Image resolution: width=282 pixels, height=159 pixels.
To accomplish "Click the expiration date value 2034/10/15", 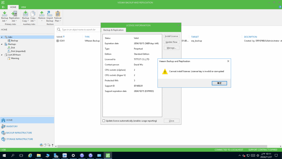I will [x=146, y=43].
